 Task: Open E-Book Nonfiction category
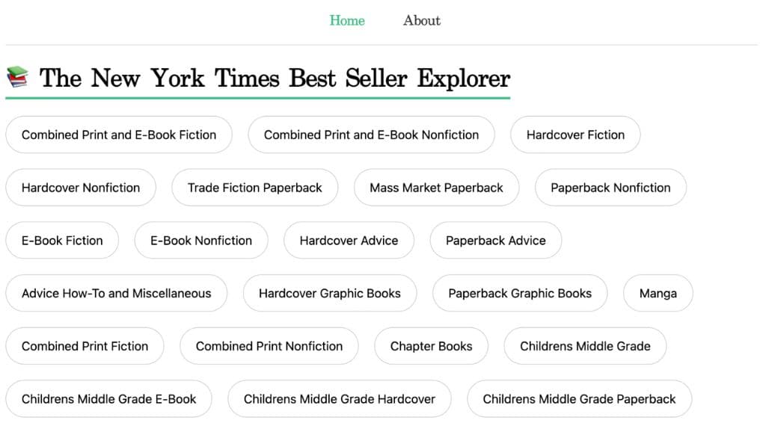pos(201,240)
